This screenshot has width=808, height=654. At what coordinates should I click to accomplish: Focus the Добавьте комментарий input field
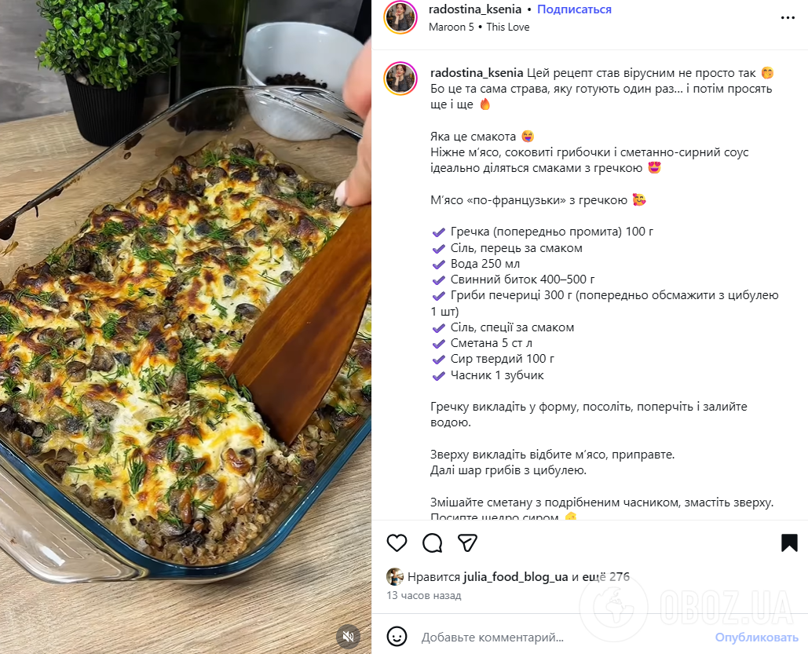tap(550, 637)
